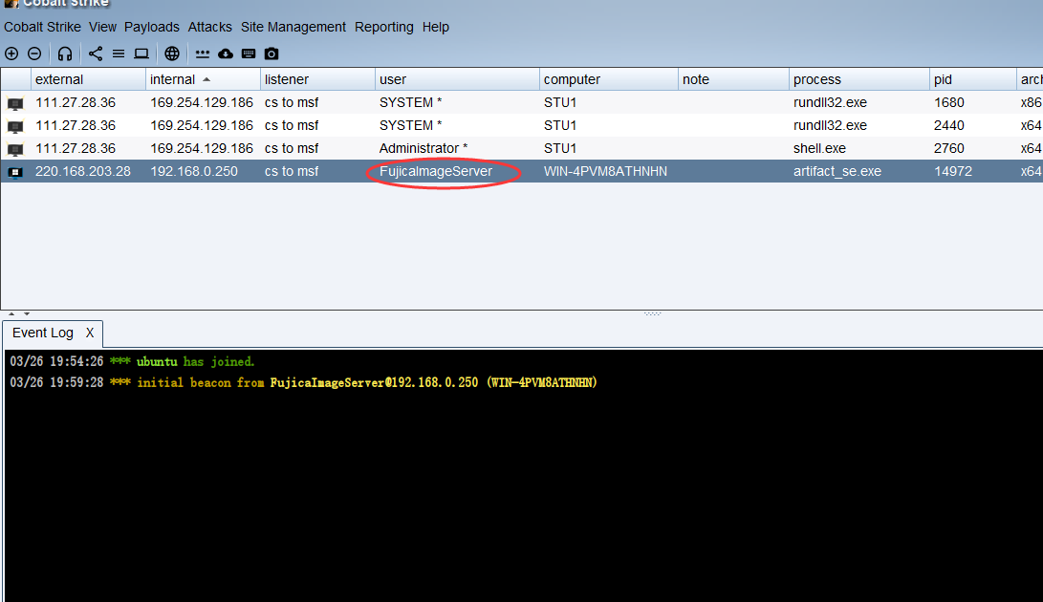Screen dimensions: 1043x602
Task: Sort by the internal column header
Action: point(203,79)
